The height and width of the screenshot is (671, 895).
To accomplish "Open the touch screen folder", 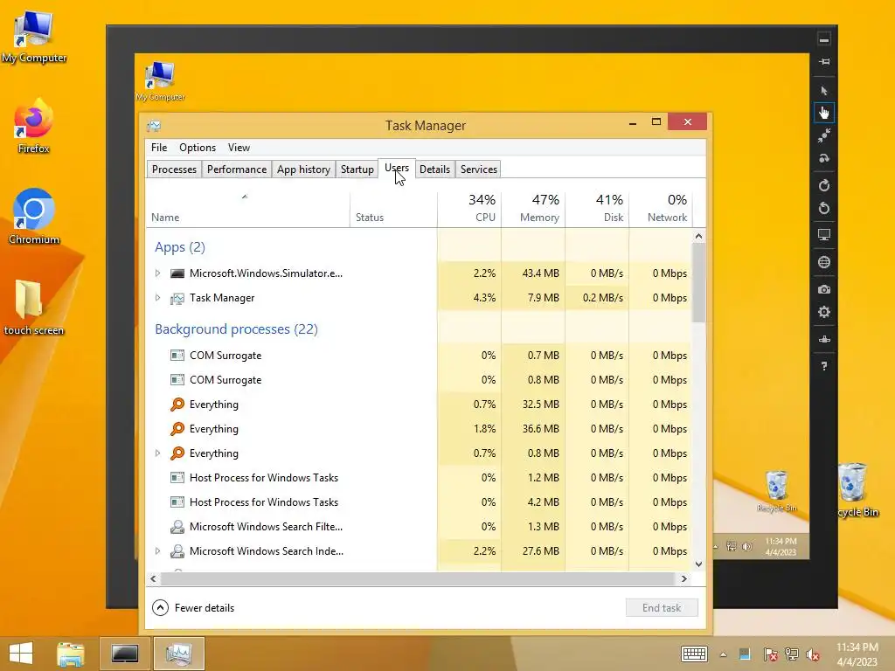I will [x=34, y=307].
